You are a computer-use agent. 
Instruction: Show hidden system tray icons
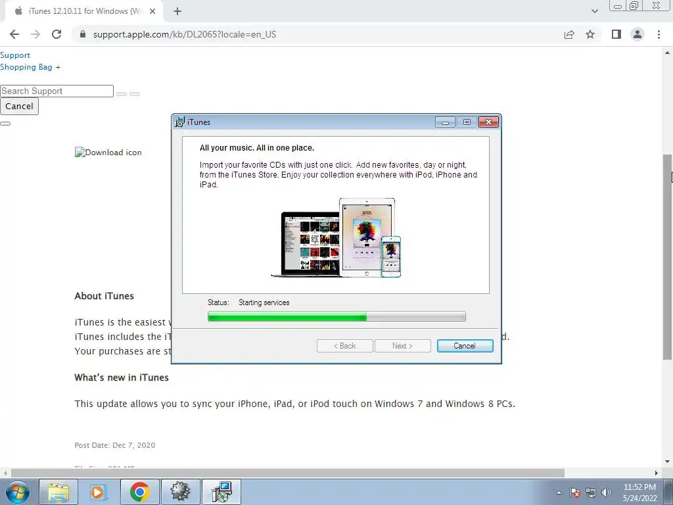pos(559,493)
